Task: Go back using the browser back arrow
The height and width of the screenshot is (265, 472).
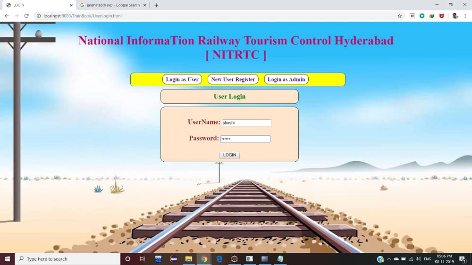Action: [x=7, y=16]
